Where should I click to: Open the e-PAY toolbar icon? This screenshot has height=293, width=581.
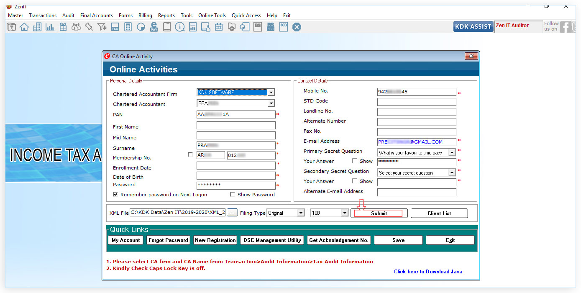[x=154, y=27]
